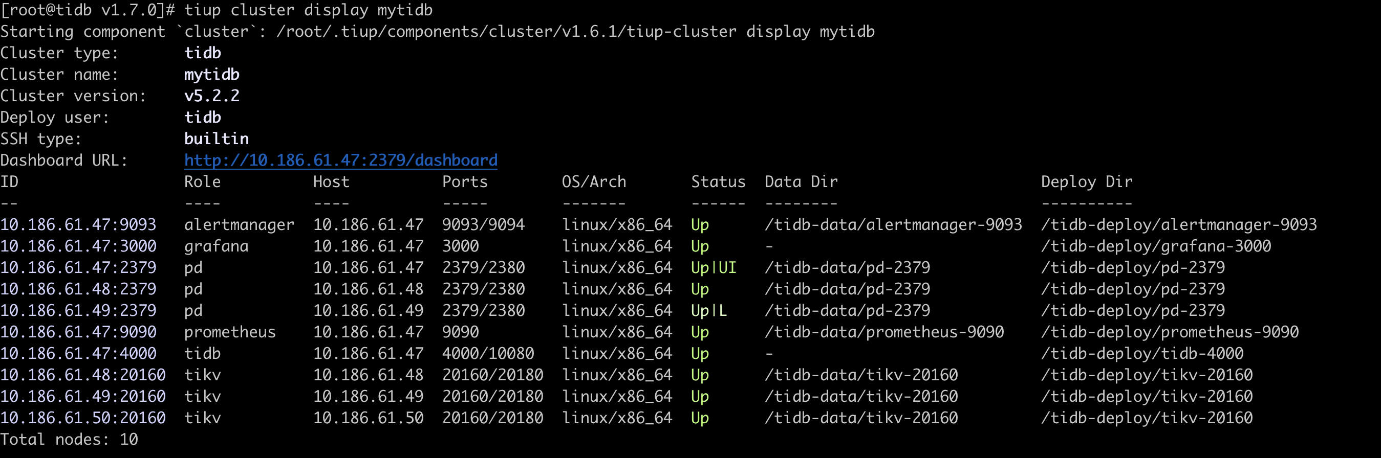Click the alertmanager role entry
The width and height of the screenshot is (1381, 458).
tap(239, 224)
